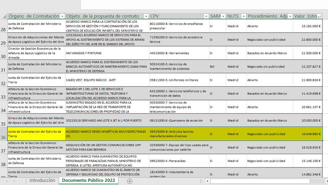Open the Procedimiento Adjudicación filter dropdown
Screen dimensions: 328x185
click(290, 16)
